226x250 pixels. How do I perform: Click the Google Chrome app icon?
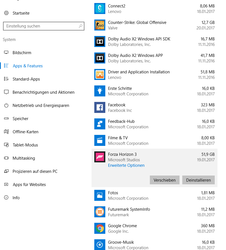tap(100, 228)
